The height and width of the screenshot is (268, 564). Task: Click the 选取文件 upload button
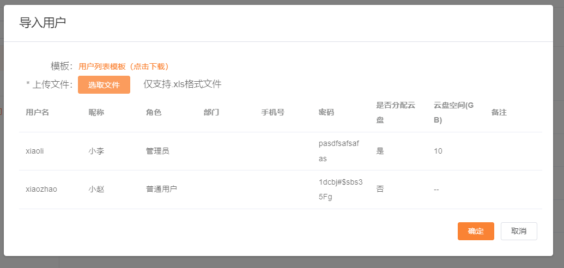pos(104,85)
